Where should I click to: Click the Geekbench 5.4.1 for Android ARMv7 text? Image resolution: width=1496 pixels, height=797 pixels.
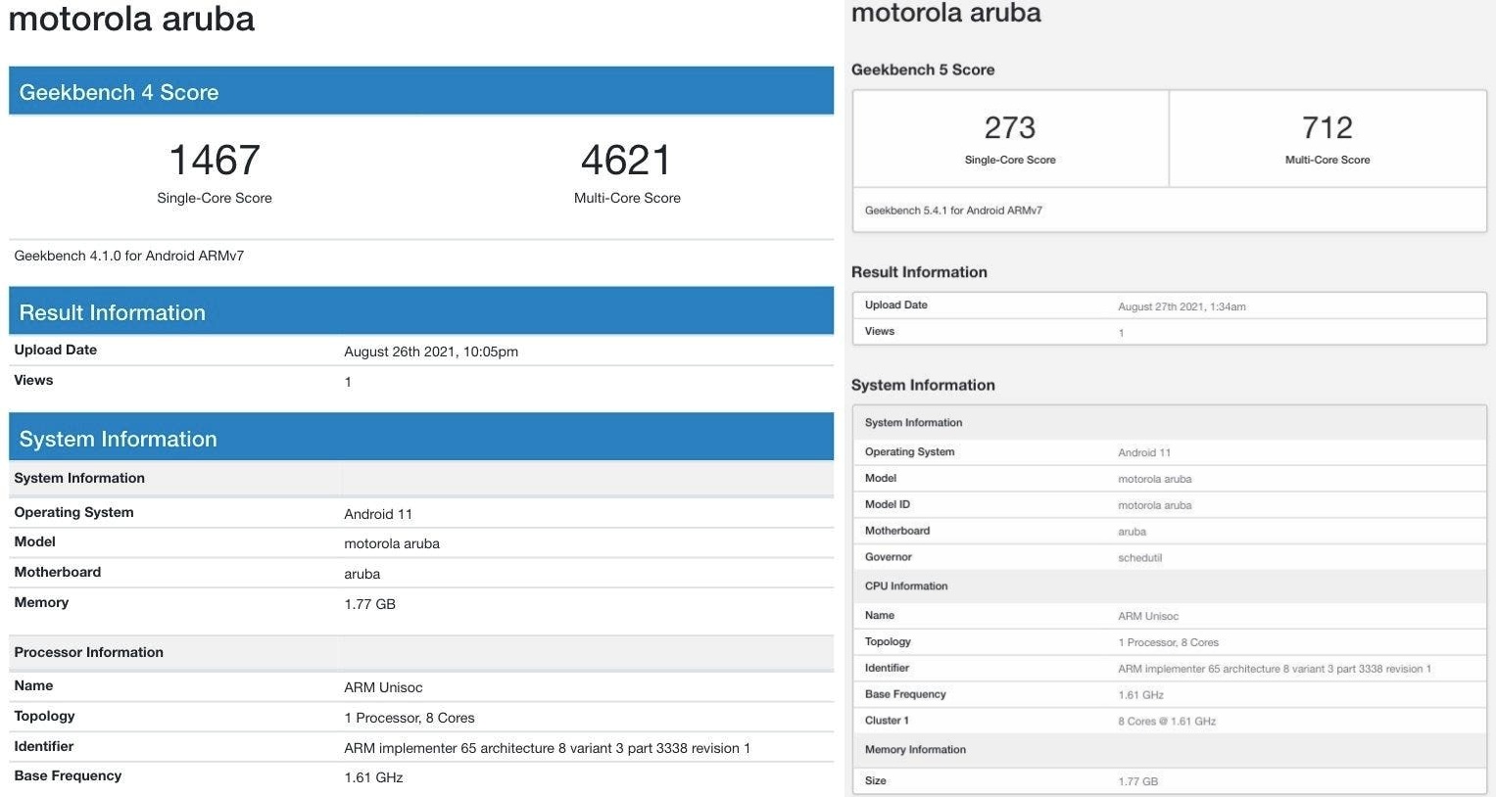[953, 211]
